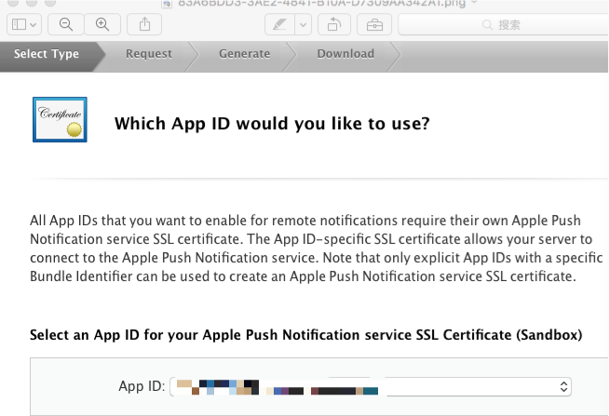Click the green zoom window button
Screen dimensions: 609x416
(x=50, y=3)
